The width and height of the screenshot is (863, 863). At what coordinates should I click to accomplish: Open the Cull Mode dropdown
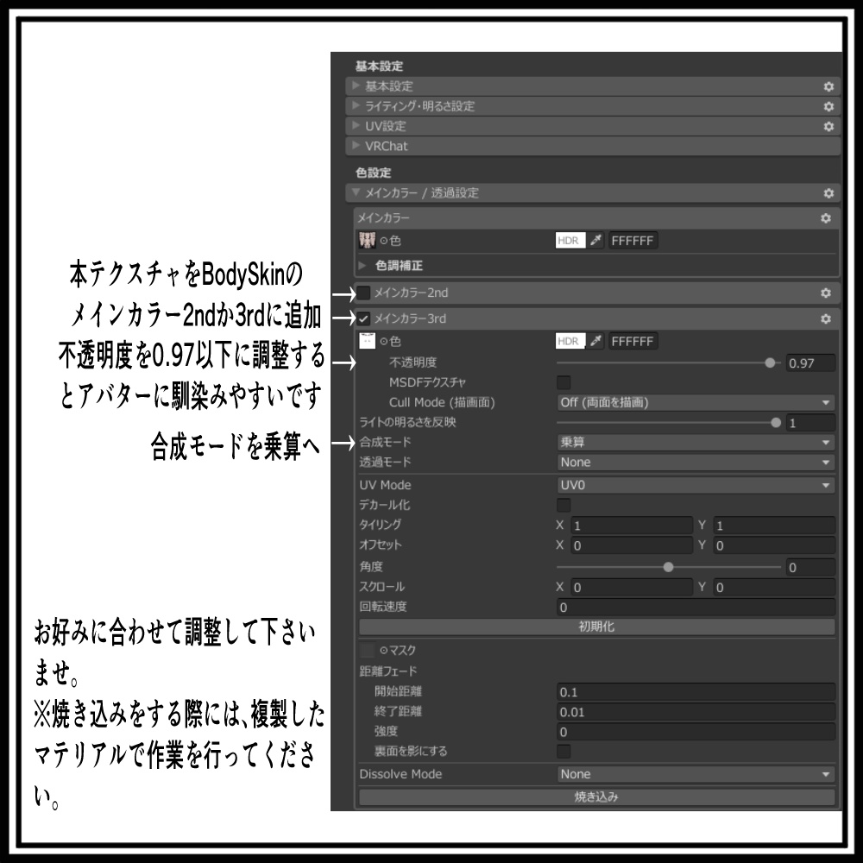point(690,402)
